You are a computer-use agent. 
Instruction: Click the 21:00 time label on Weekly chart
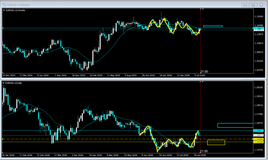pos(204,72)
